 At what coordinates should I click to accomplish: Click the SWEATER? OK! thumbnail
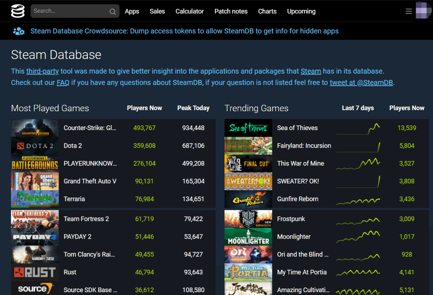tap(248, 181)
